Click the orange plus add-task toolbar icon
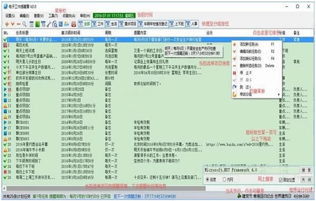316x201 pixels. pyautogui.click(x=7, y=24)
